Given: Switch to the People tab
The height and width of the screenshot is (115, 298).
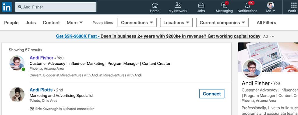Looking at the screenshot, I should pos(11,23).
